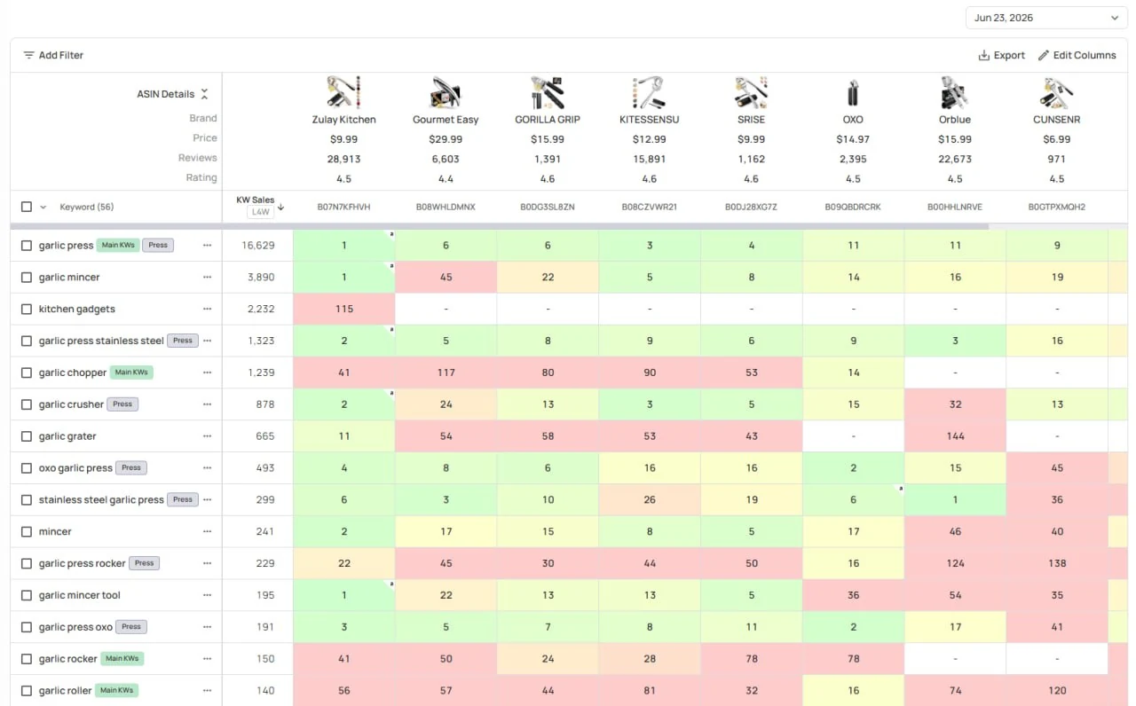Click the Orblue product thumbnail
This screenshot has width=1136, height=706.
tap(955, 92)
